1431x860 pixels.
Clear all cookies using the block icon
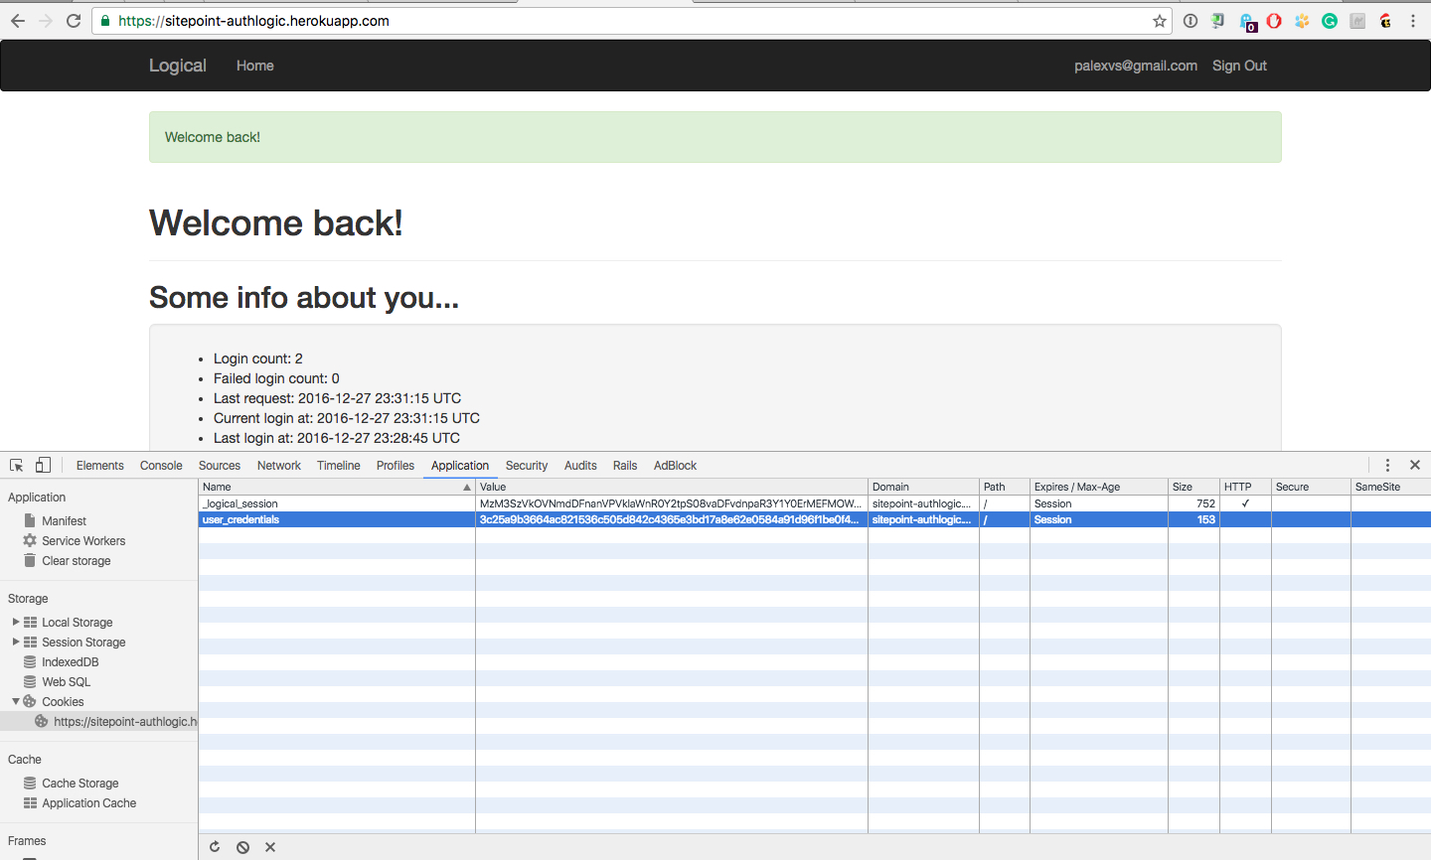pyautogui.click(x=242, y=846)
